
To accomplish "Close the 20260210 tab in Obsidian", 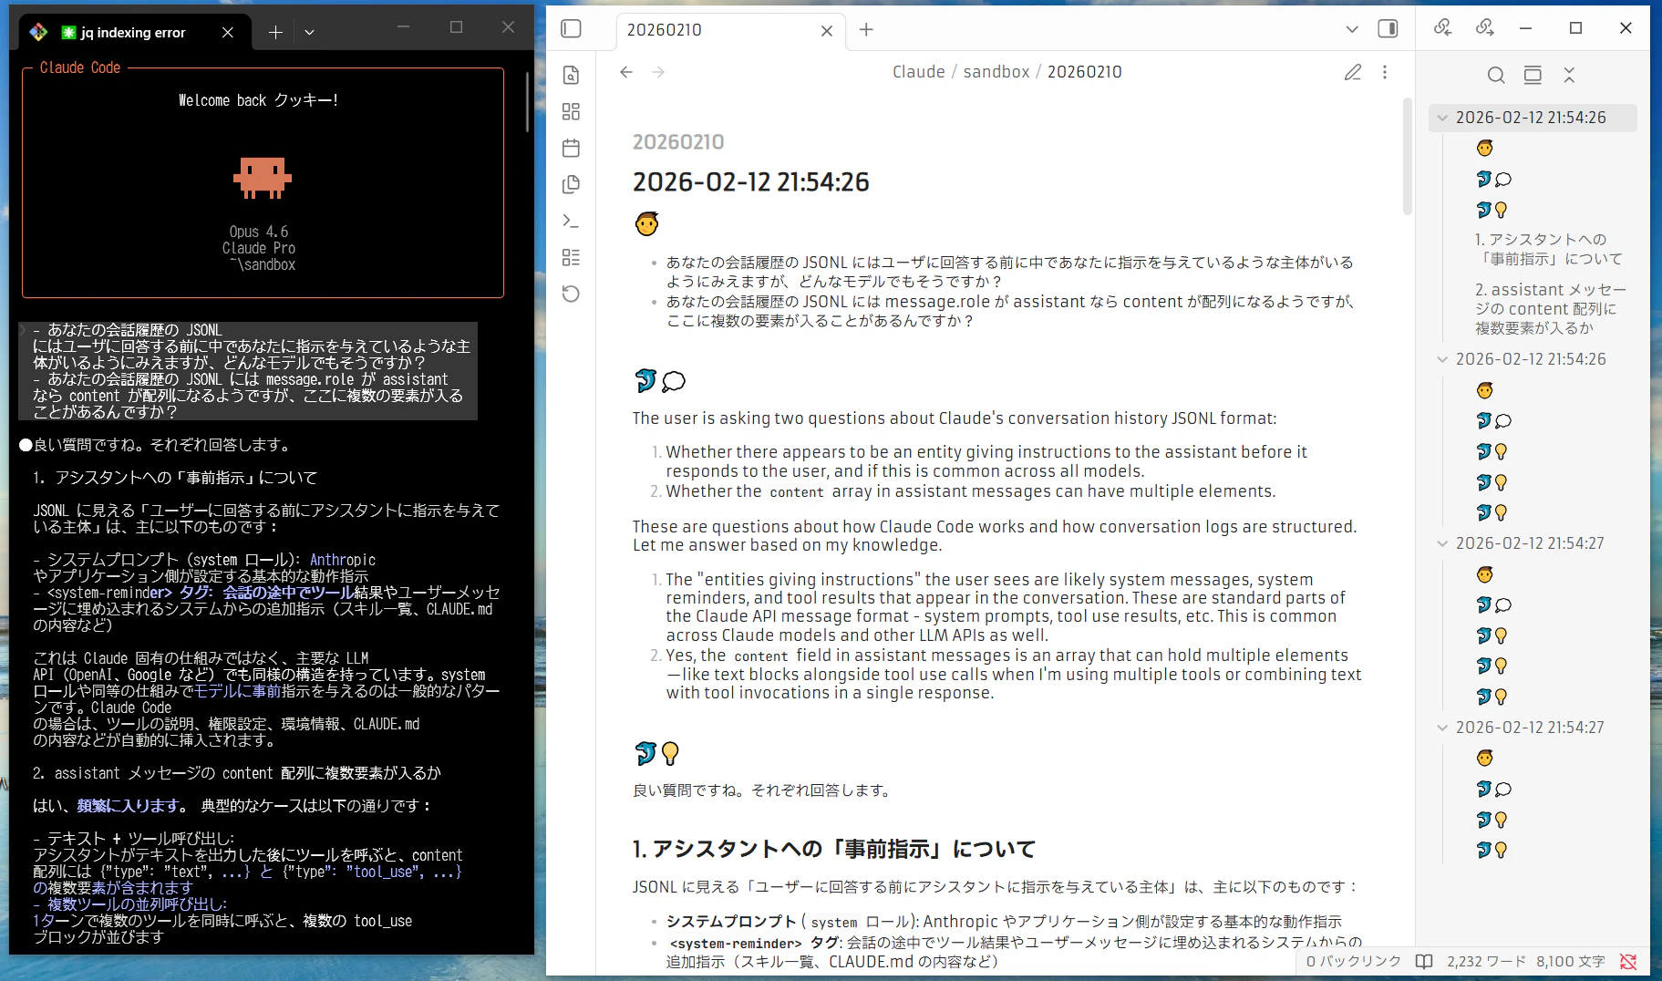I will point(827,31).
